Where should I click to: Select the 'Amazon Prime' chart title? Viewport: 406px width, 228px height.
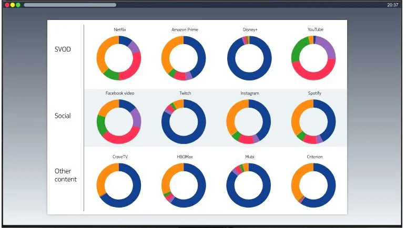(185, 29)
